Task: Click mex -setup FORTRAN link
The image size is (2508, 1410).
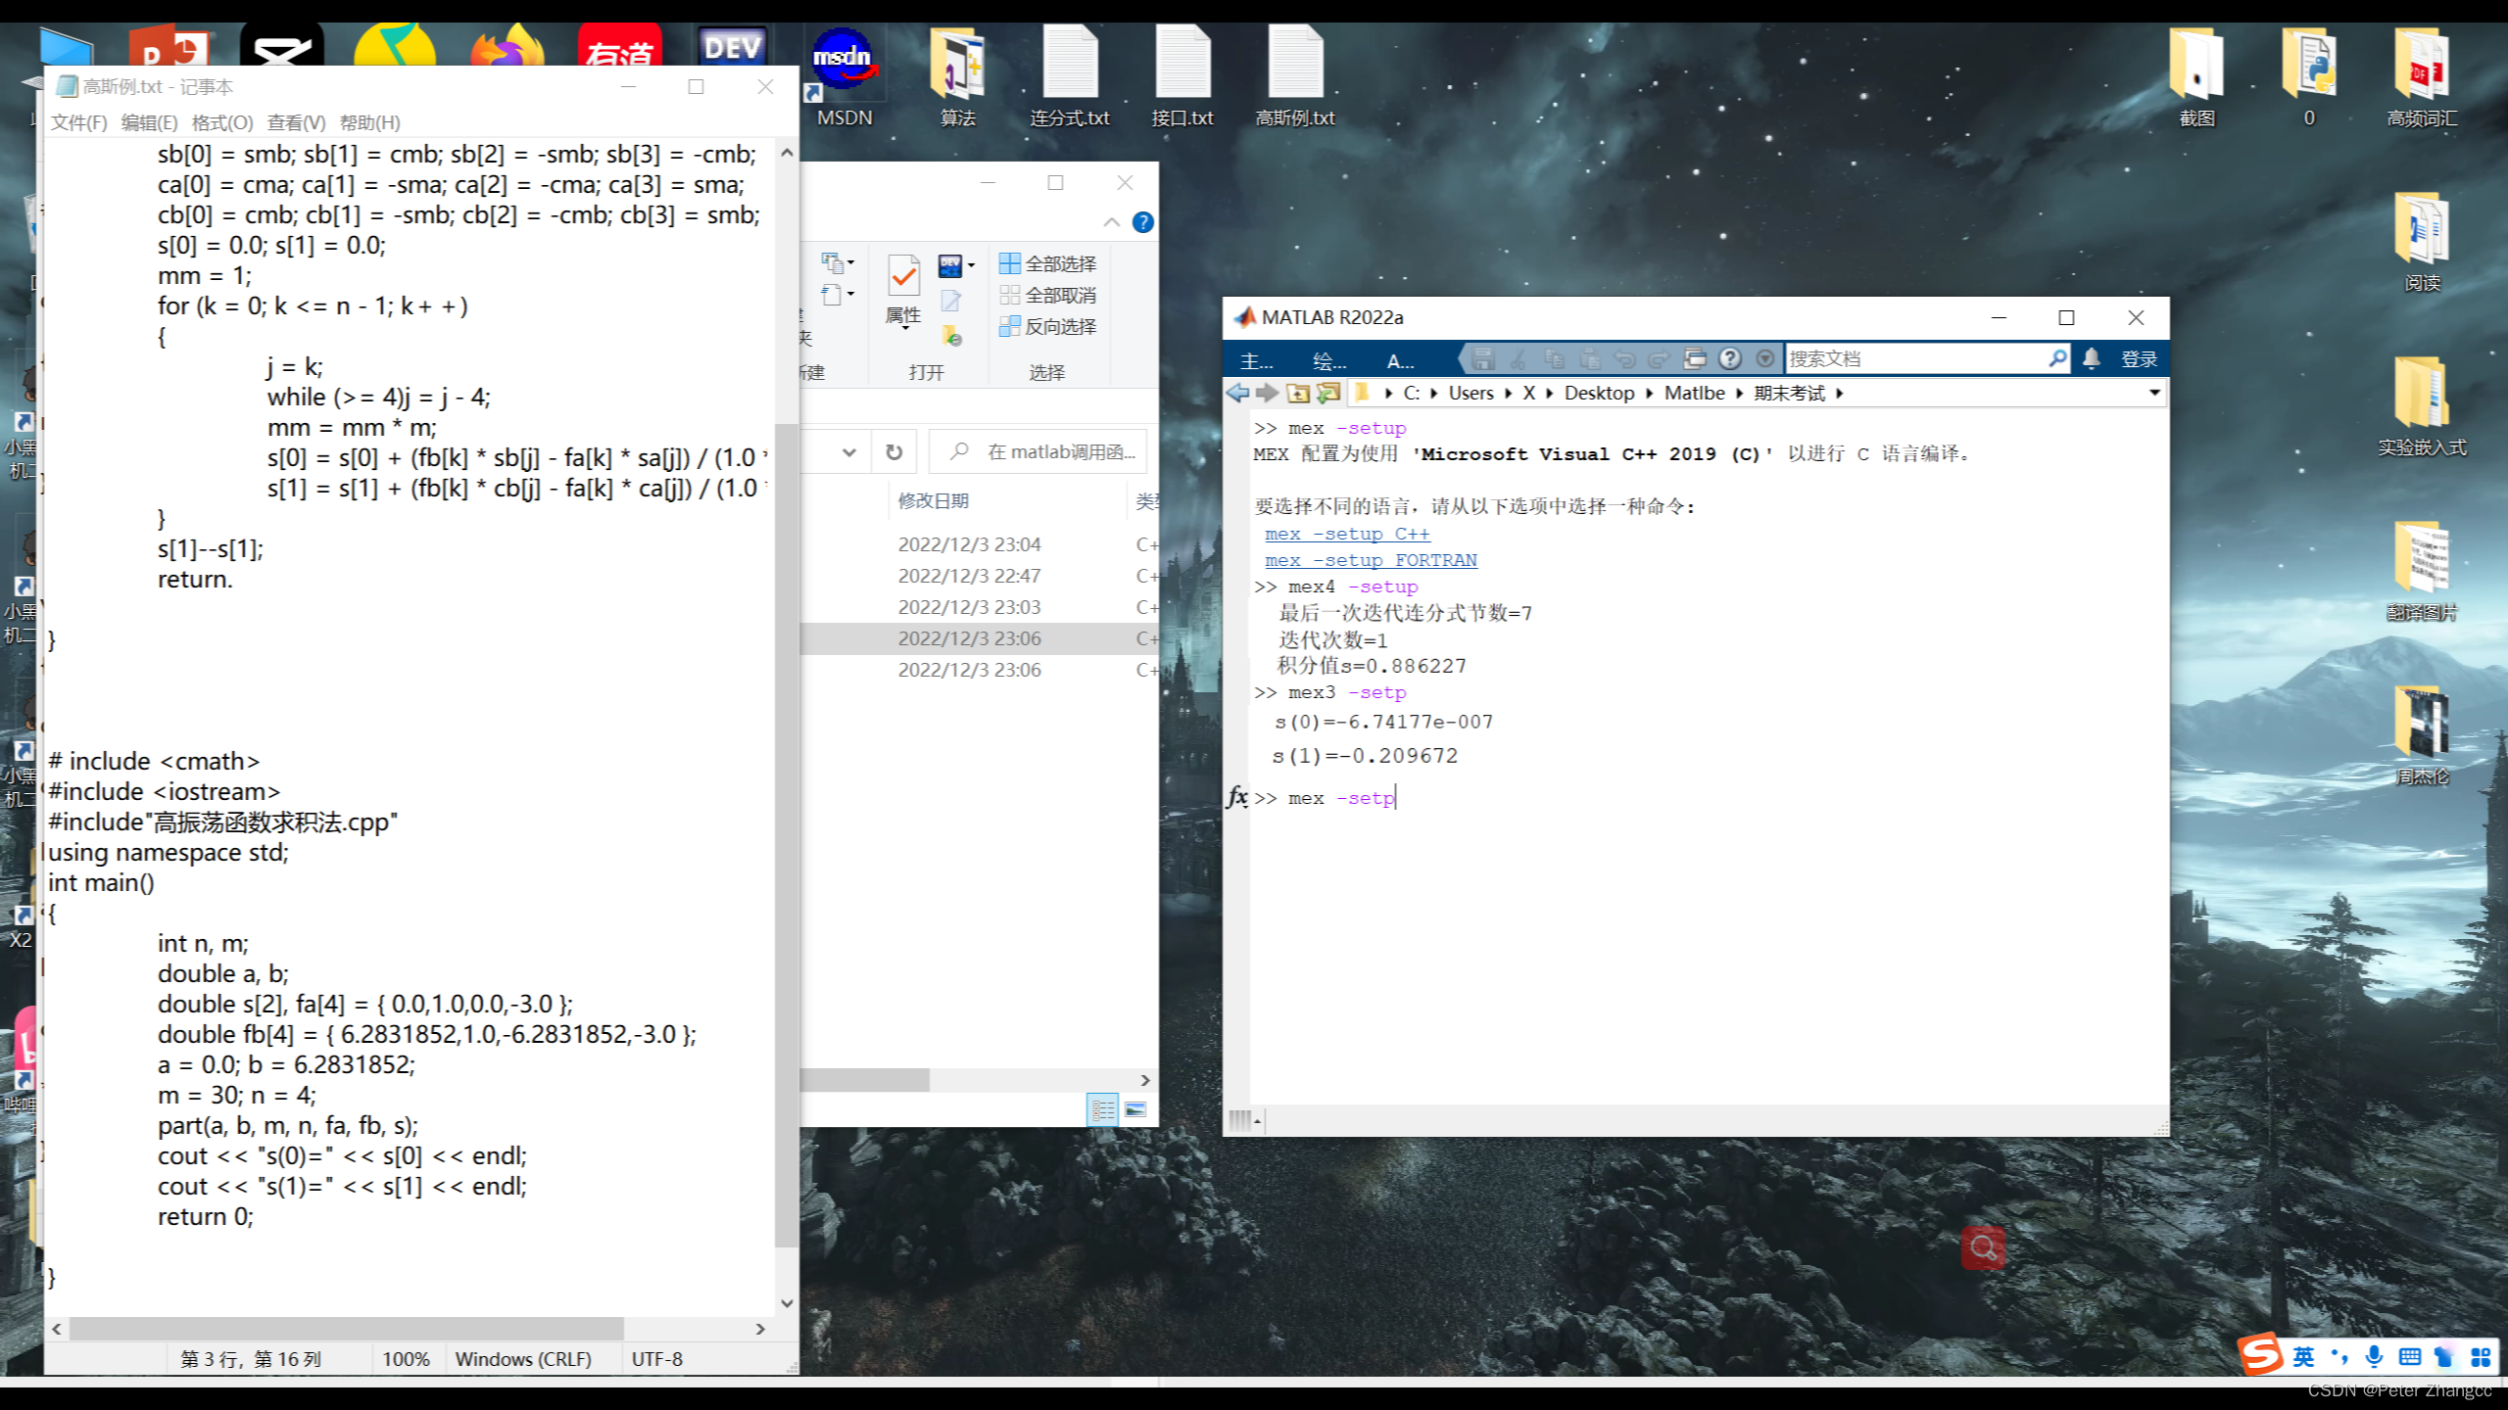Action: pos(1370,560)
